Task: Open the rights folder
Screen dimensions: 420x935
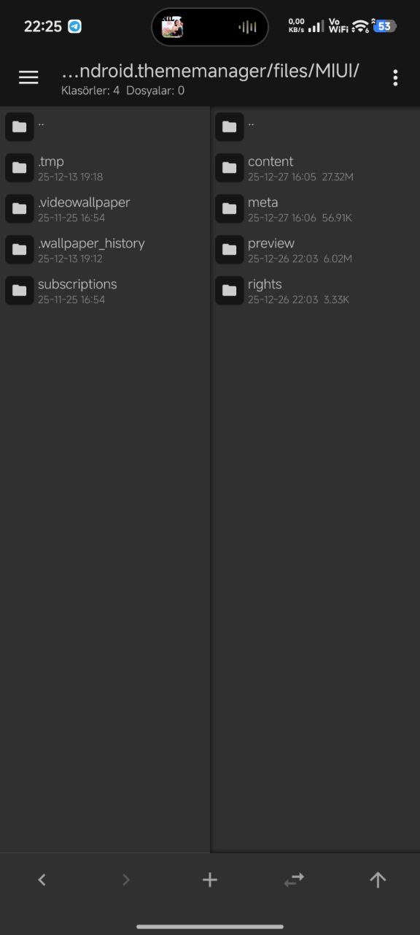Action: click(x=316, y=290)
